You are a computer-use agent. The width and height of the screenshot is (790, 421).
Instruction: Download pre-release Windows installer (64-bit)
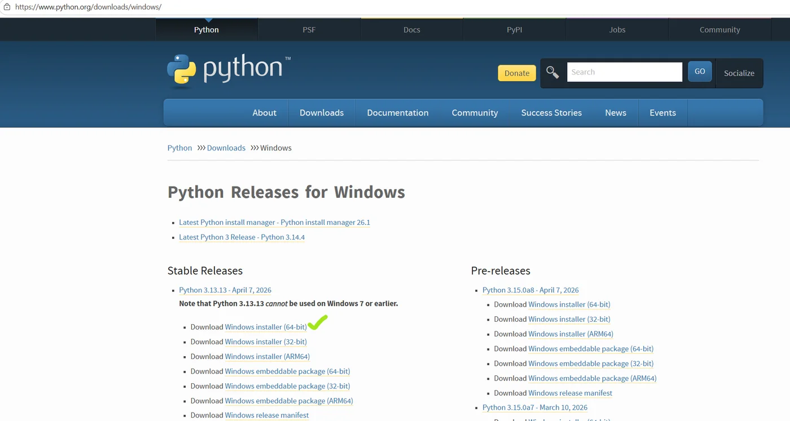tap(569, 304)
